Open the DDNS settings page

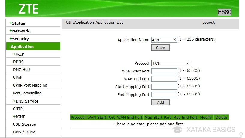tap(18, 62)
